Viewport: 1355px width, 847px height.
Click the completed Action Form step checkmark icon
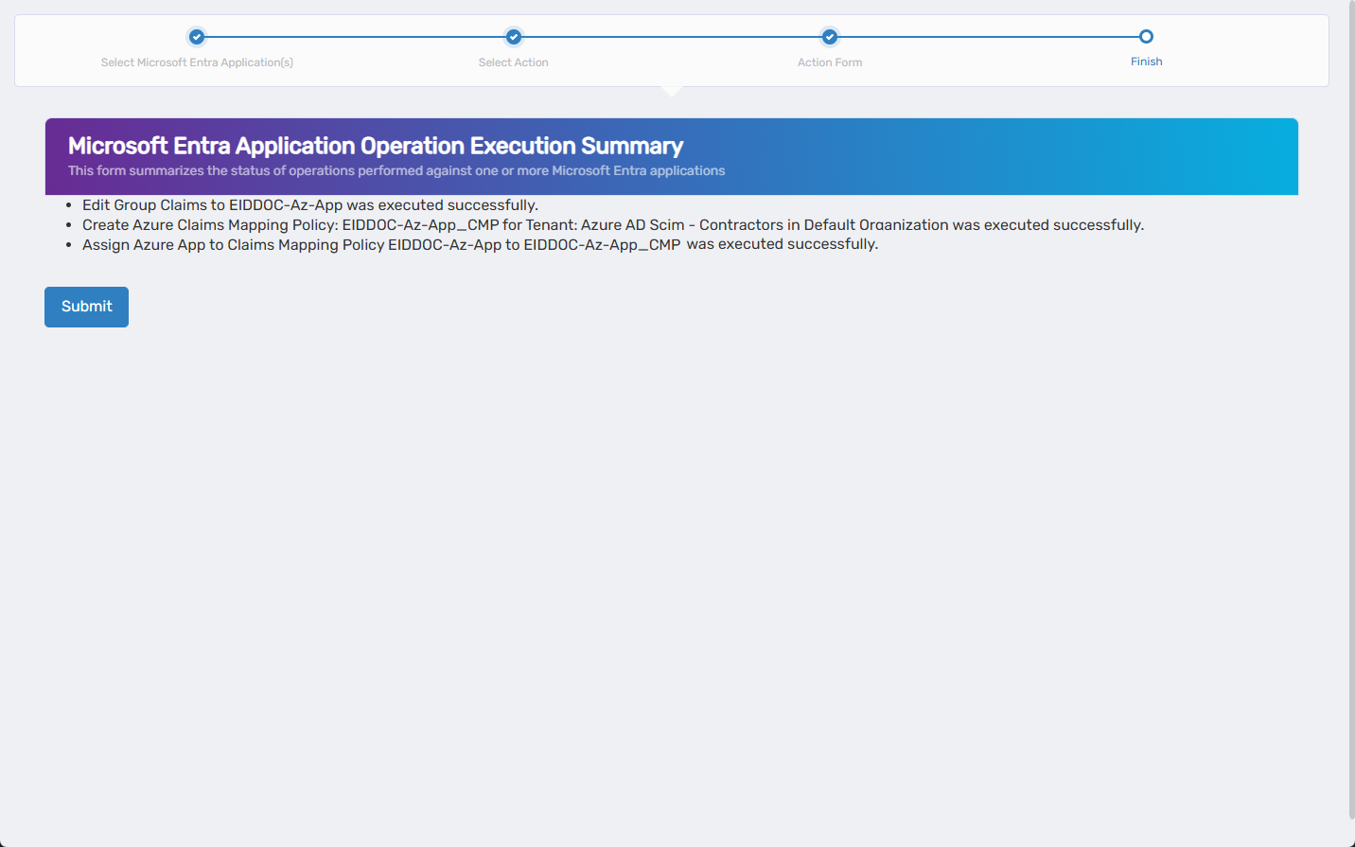click(x=829, y=37)
